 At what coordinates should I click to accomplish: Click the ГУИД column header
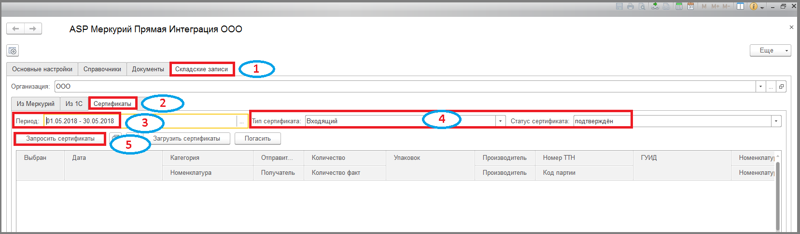682,166
